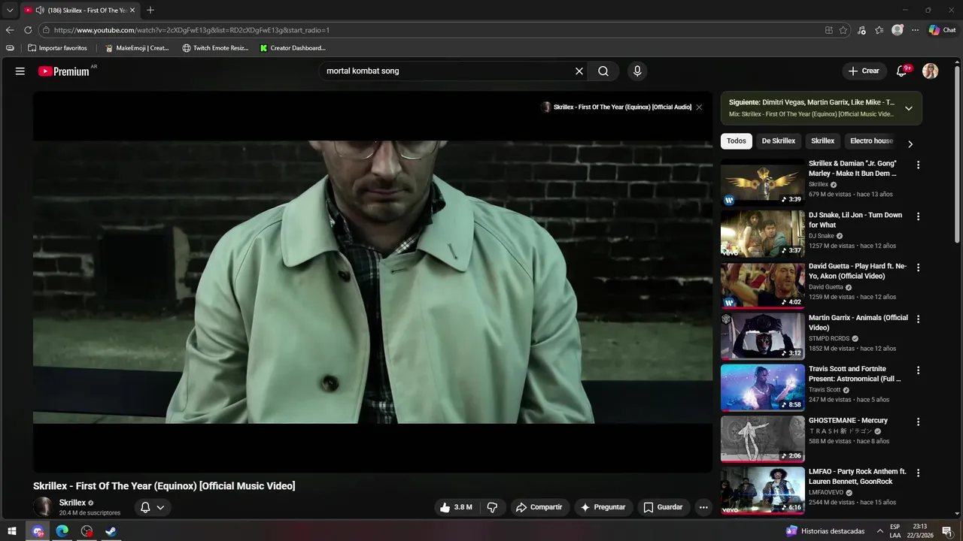963x541 pixels.
Task: Open Steam from the taskbar
Action: tap(111, 531)
